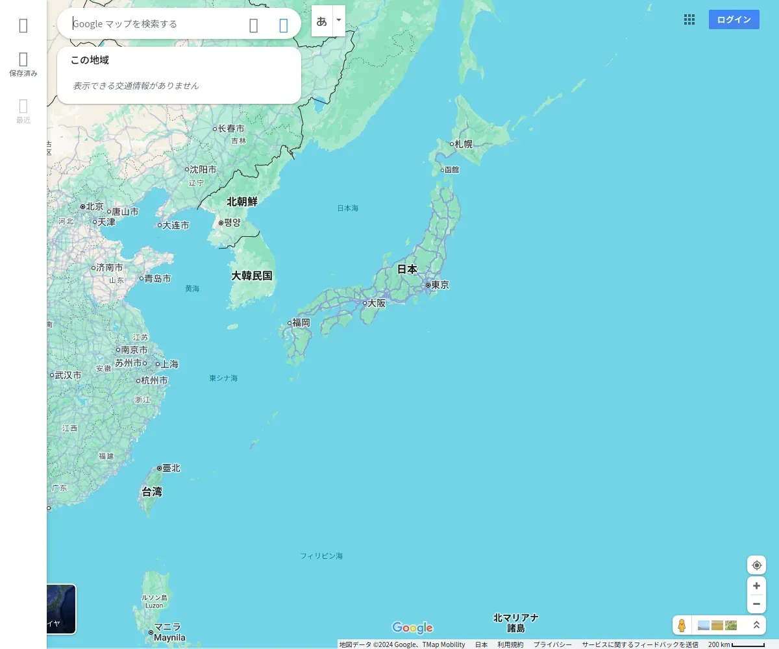
Task: Click the 福岡 city label
Action: [x=301, y=323]
